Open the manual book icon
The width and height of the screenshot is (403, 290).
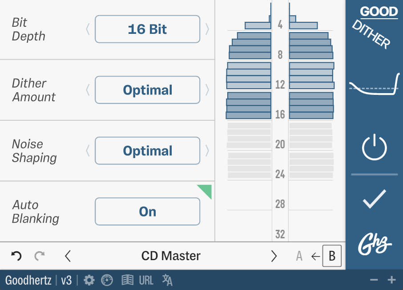click(x=128, y=280)
